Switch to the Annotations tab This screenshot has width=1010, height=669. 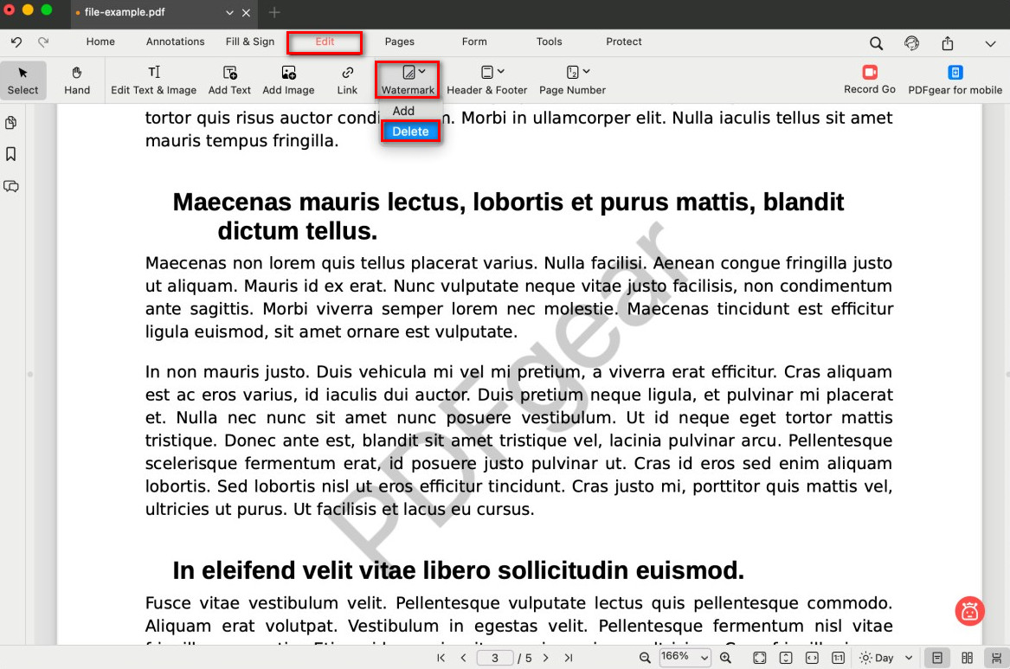pyautogui.click(x=175, y=42)
